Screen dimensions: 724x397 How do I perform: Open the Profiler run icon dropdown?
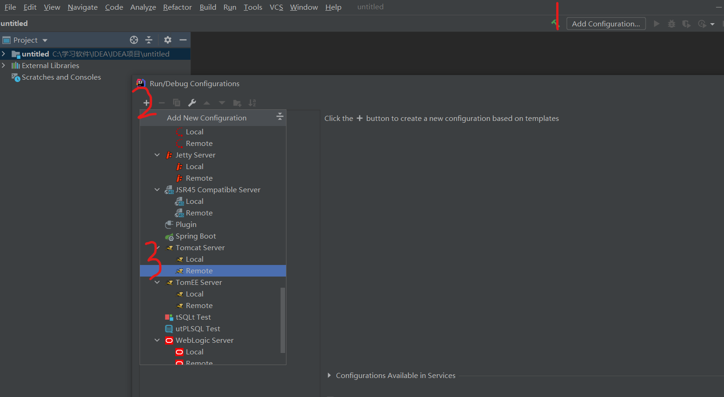point(712,24)
